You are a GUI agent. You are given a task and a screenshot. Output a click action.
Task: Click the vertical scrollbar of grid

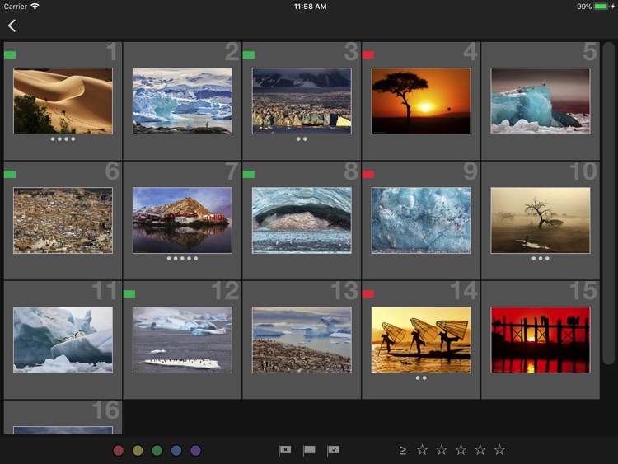[x=609, y=203]
